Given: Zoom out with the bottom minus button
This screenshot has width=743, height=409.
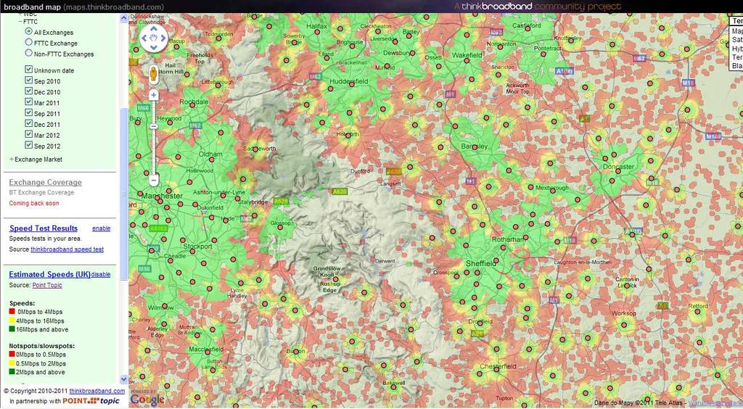Looking at the screenshot, I should (x=154, y=181).
